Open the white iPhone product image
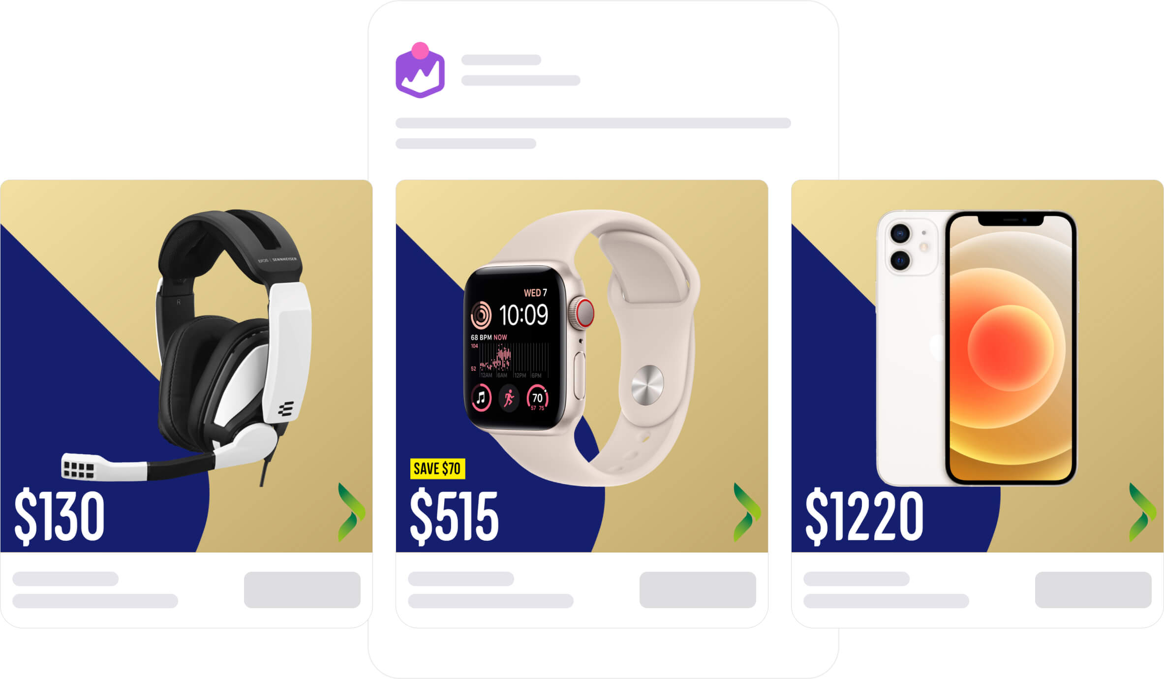The image size is (1164, 679). click(977, 348)
